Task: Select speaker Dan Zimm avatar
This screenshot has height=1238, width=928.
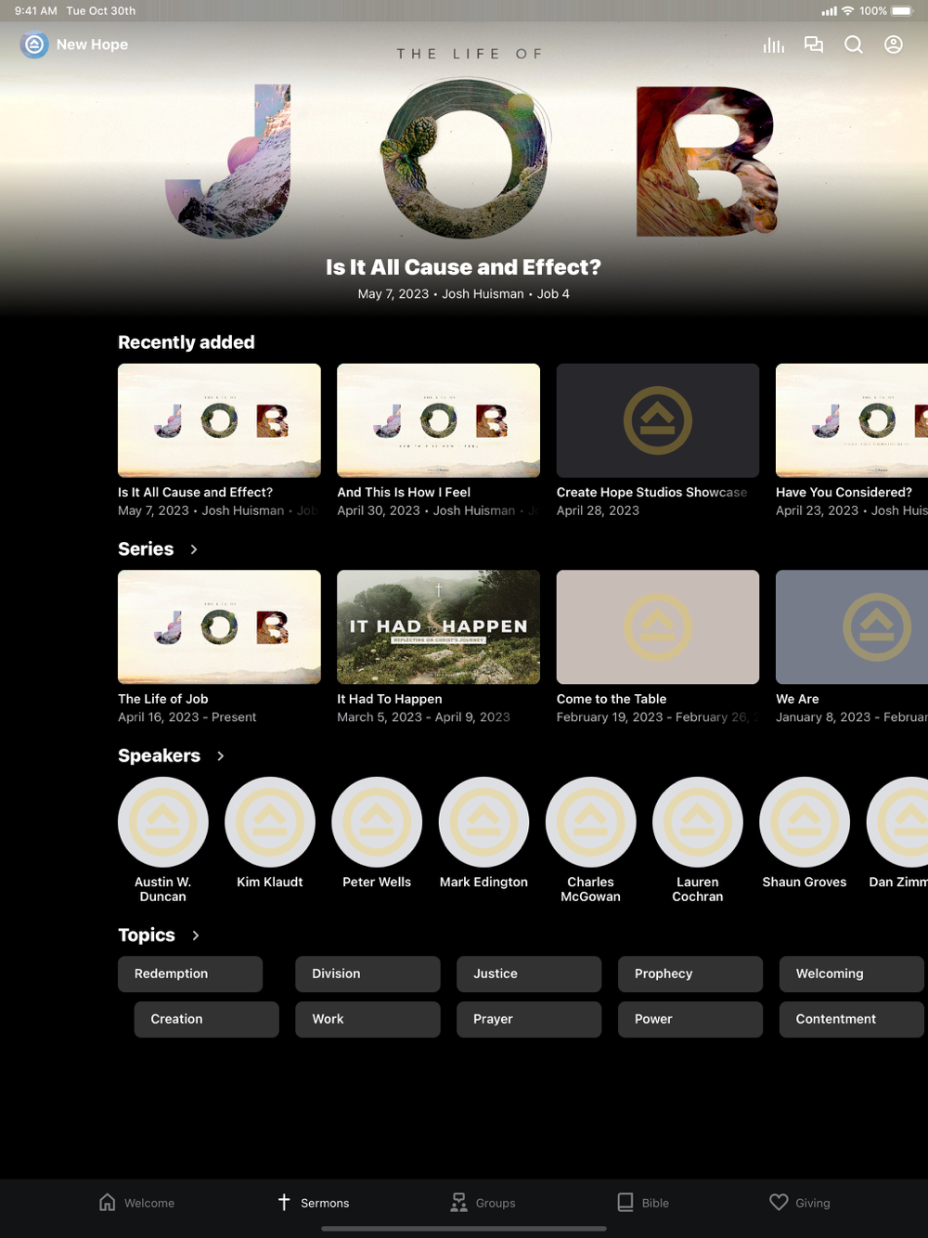Action: [x=897, y=822]
